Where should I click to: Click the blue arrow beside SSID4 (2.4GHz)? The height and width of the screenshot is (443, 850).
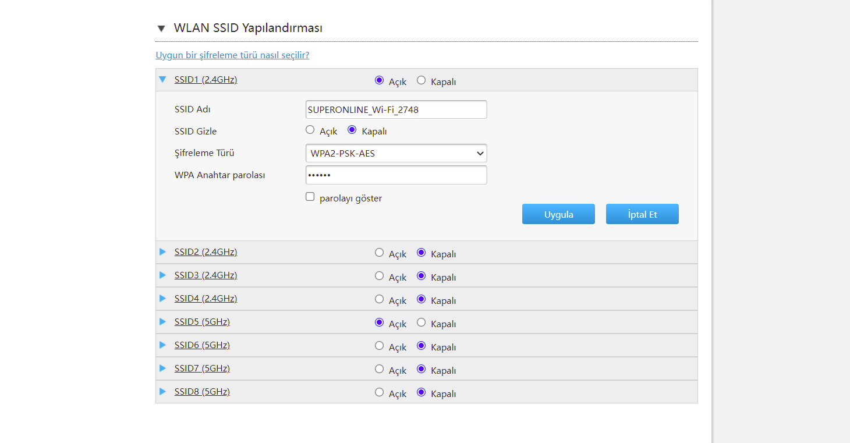pos(162,299)
